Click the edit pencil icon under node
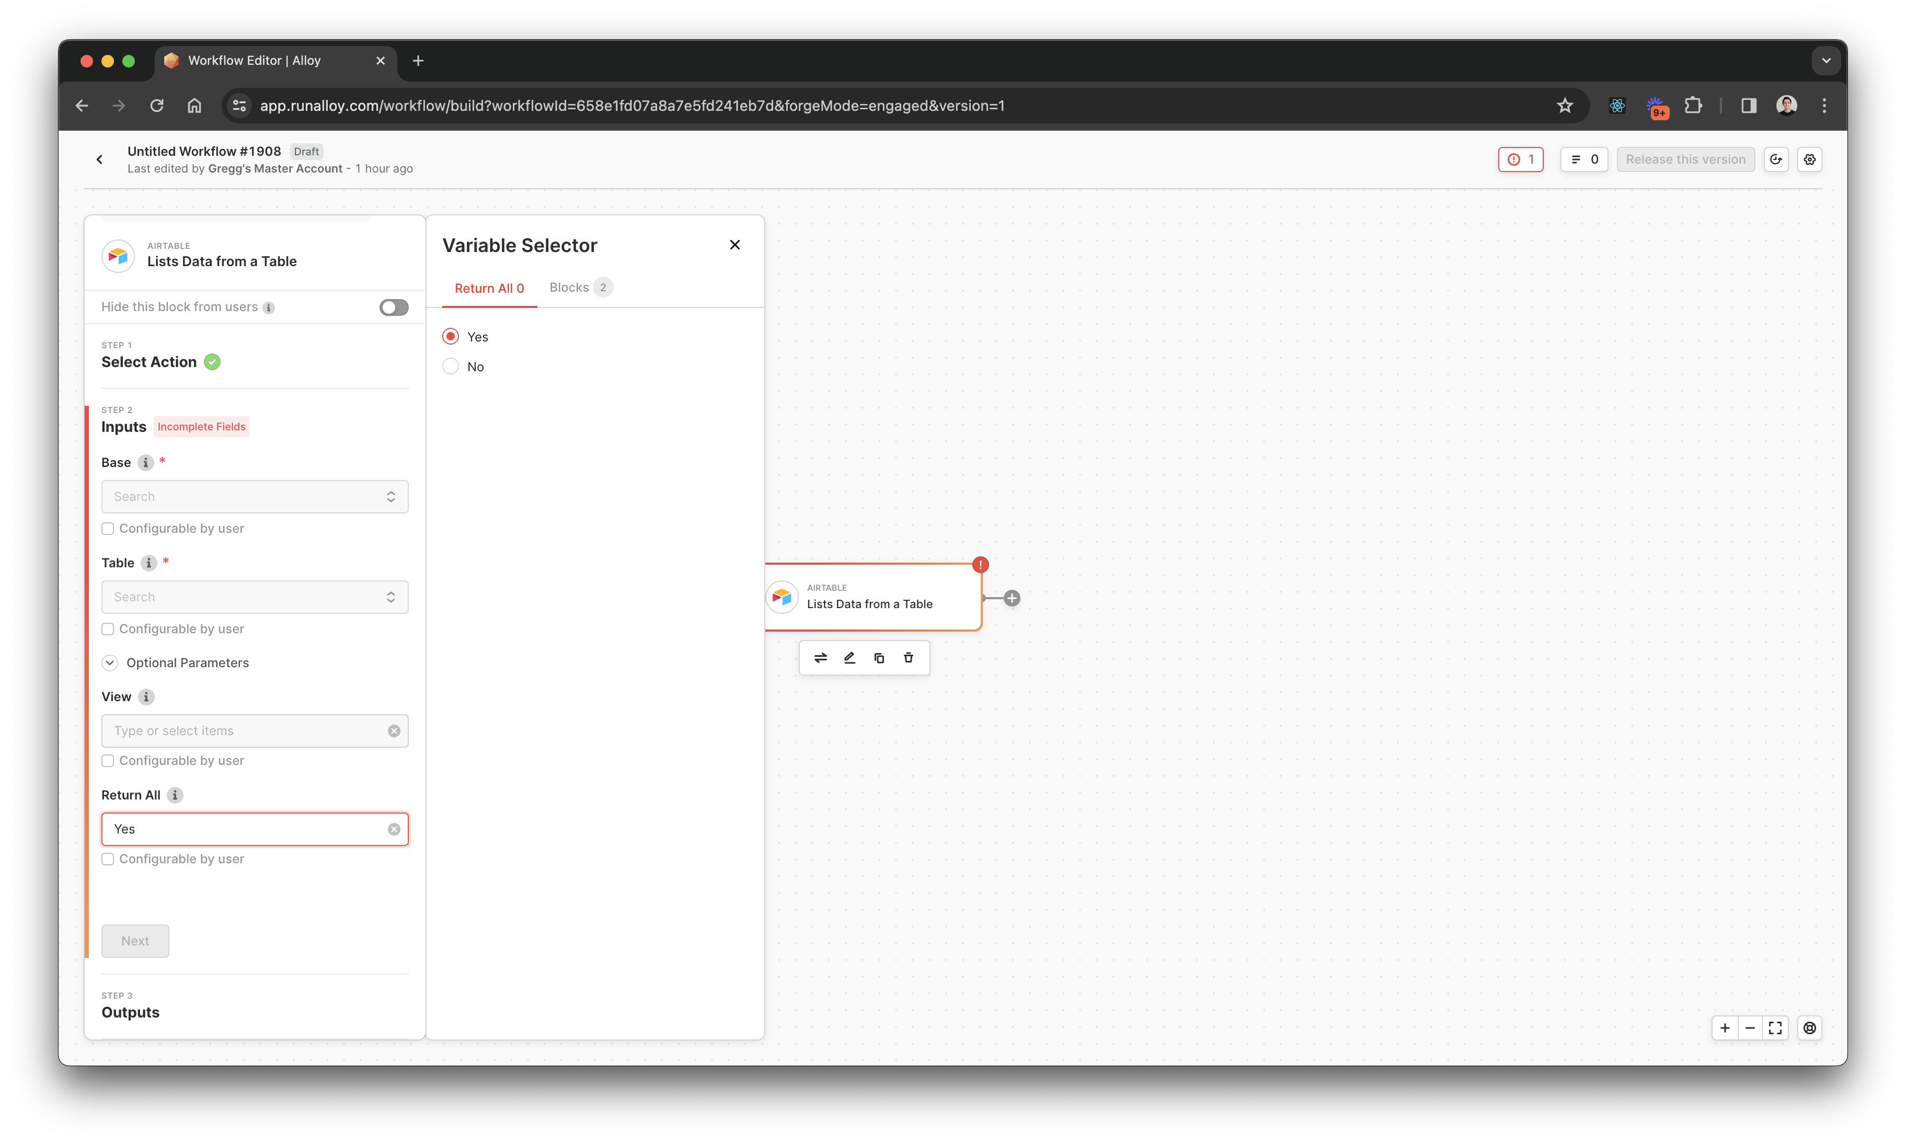This screenshot has height=1143, width=1906. 849,658
